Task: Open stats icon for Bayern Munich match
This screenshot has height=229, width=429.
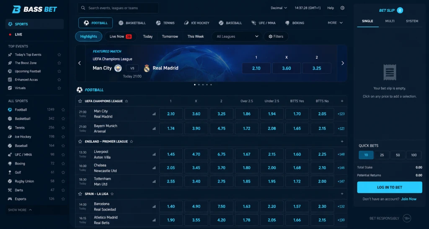Action: click(x=154, y=129)
